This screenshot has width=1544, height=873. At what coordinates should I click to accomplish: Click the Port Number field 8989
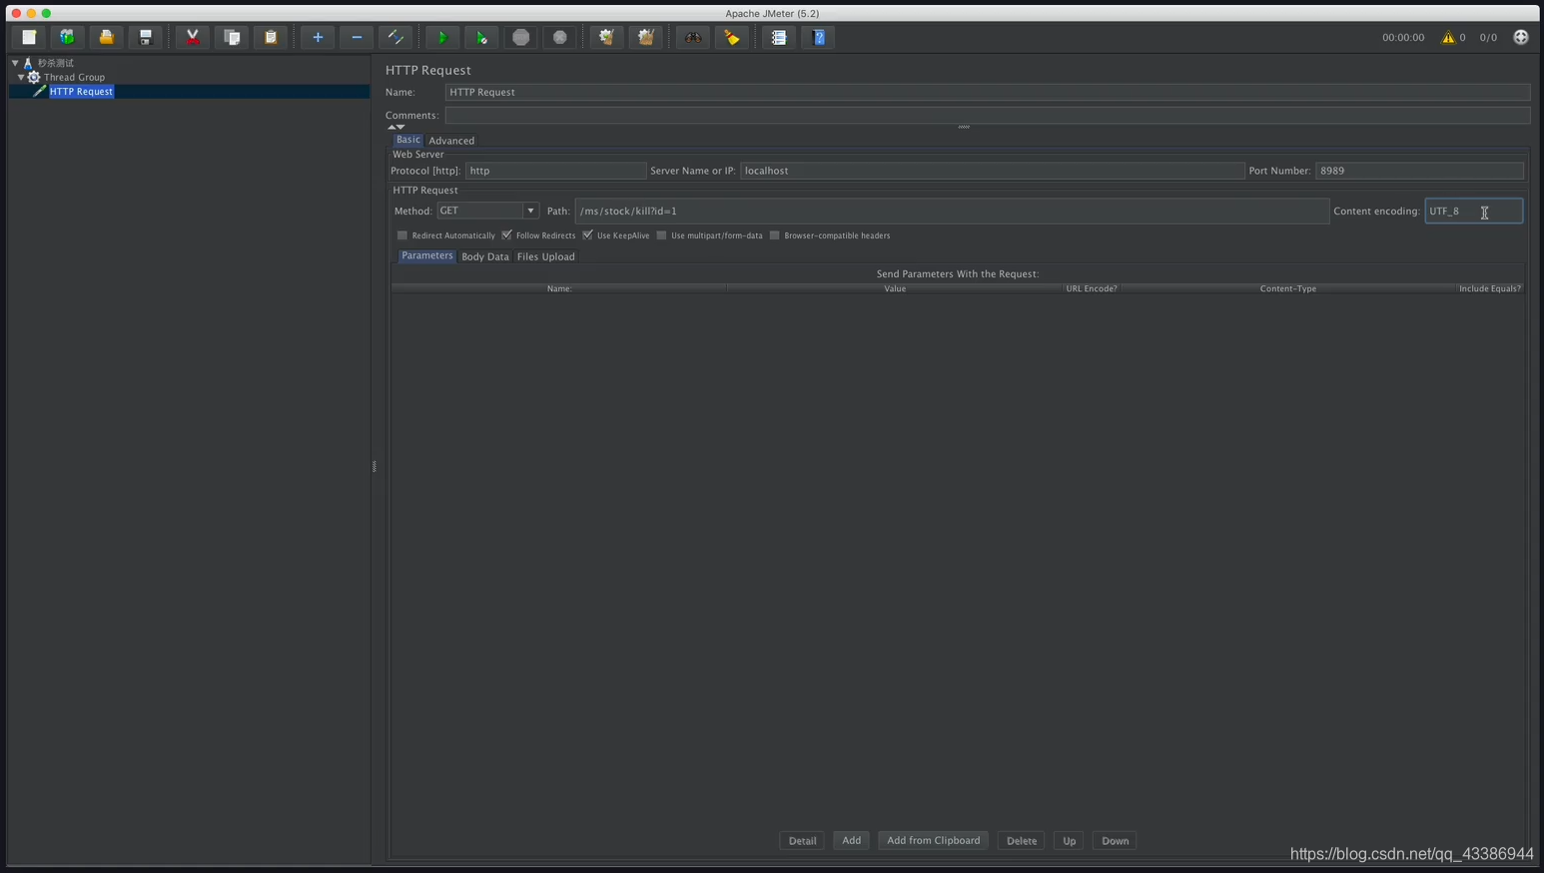[1419, 171]
